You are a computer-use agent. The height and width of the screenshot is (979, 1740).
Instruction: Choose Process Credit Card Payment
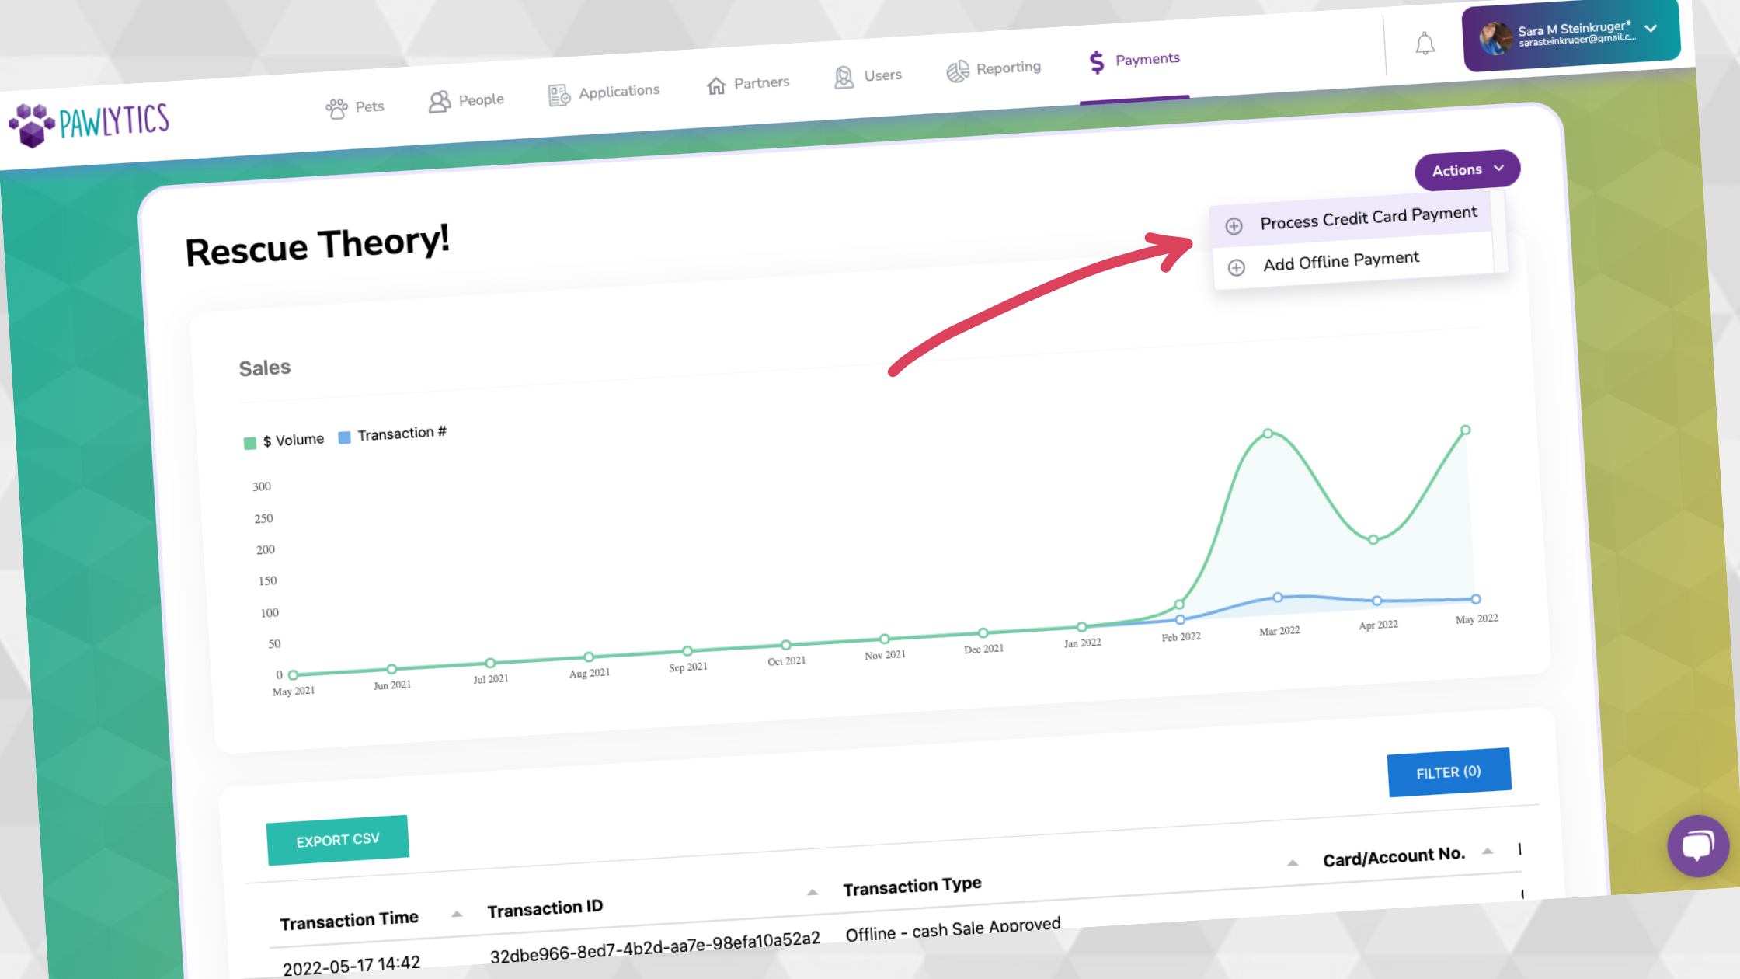coord(1352,218)
